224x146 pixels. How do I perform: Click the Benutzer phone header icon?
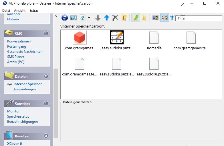(x=9, y=135)
